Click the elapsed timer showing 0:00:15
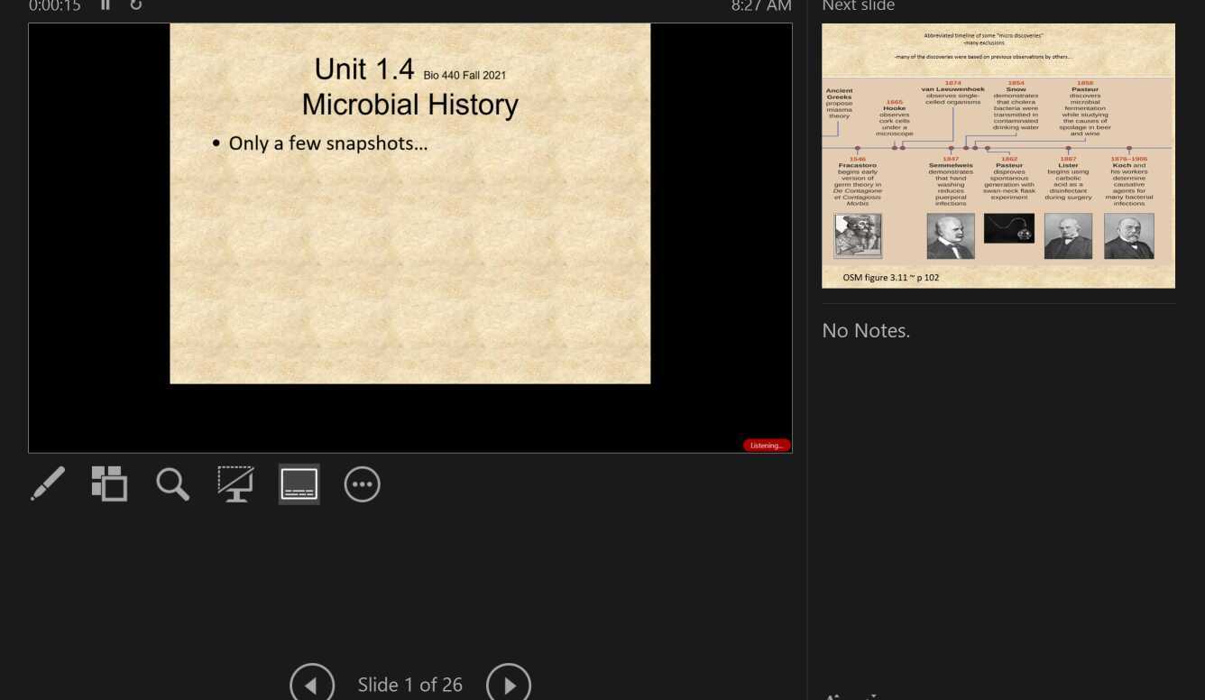The height and width of the screenshot is (700, 1205). click(54, 6)
